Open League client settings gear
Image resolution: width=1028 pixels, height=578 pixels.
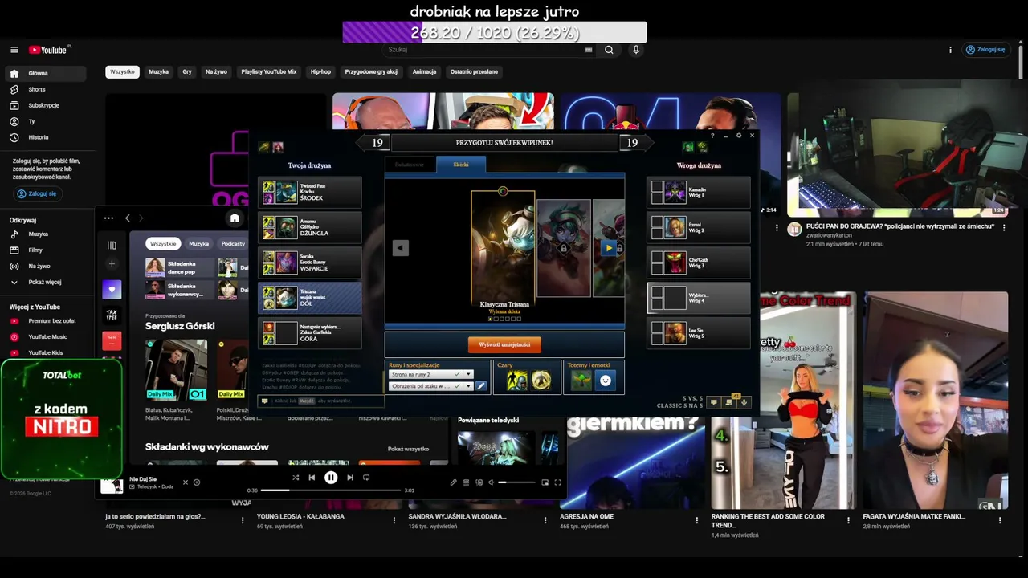(x=739, y=136)
